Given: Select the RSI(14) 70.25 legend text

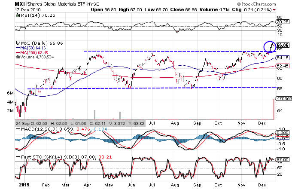Looking at the screenshot, I should [38, 15].
